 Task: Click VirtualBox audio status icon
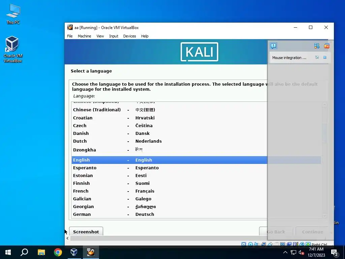pyautogui.click(x=257, y=244)
